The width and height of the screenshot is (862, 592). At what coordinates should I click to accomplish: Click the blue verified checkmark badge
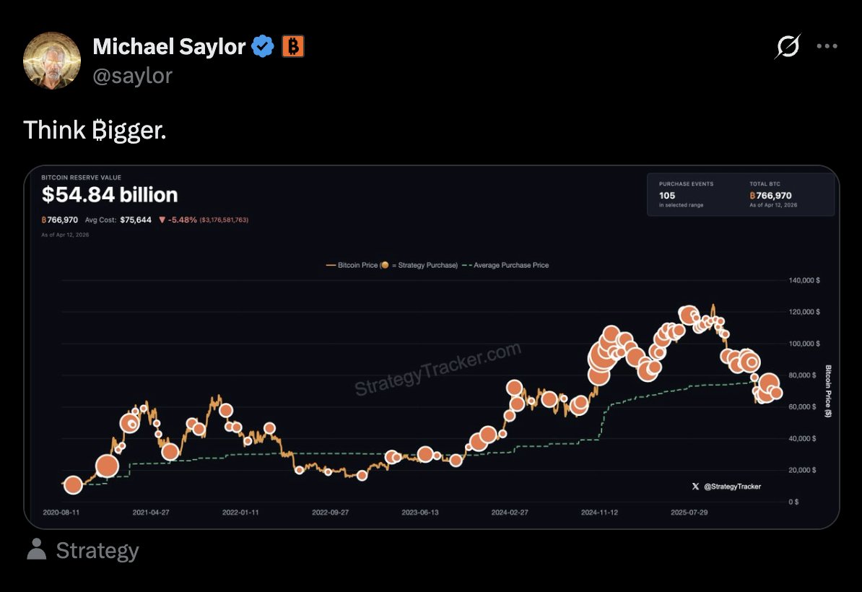pyautogui.click(x=263, y=47)
